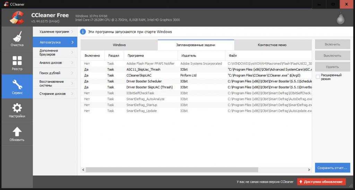Click the CCleaner title bar icon
The image size is (355, 190).
coord(6,4)
